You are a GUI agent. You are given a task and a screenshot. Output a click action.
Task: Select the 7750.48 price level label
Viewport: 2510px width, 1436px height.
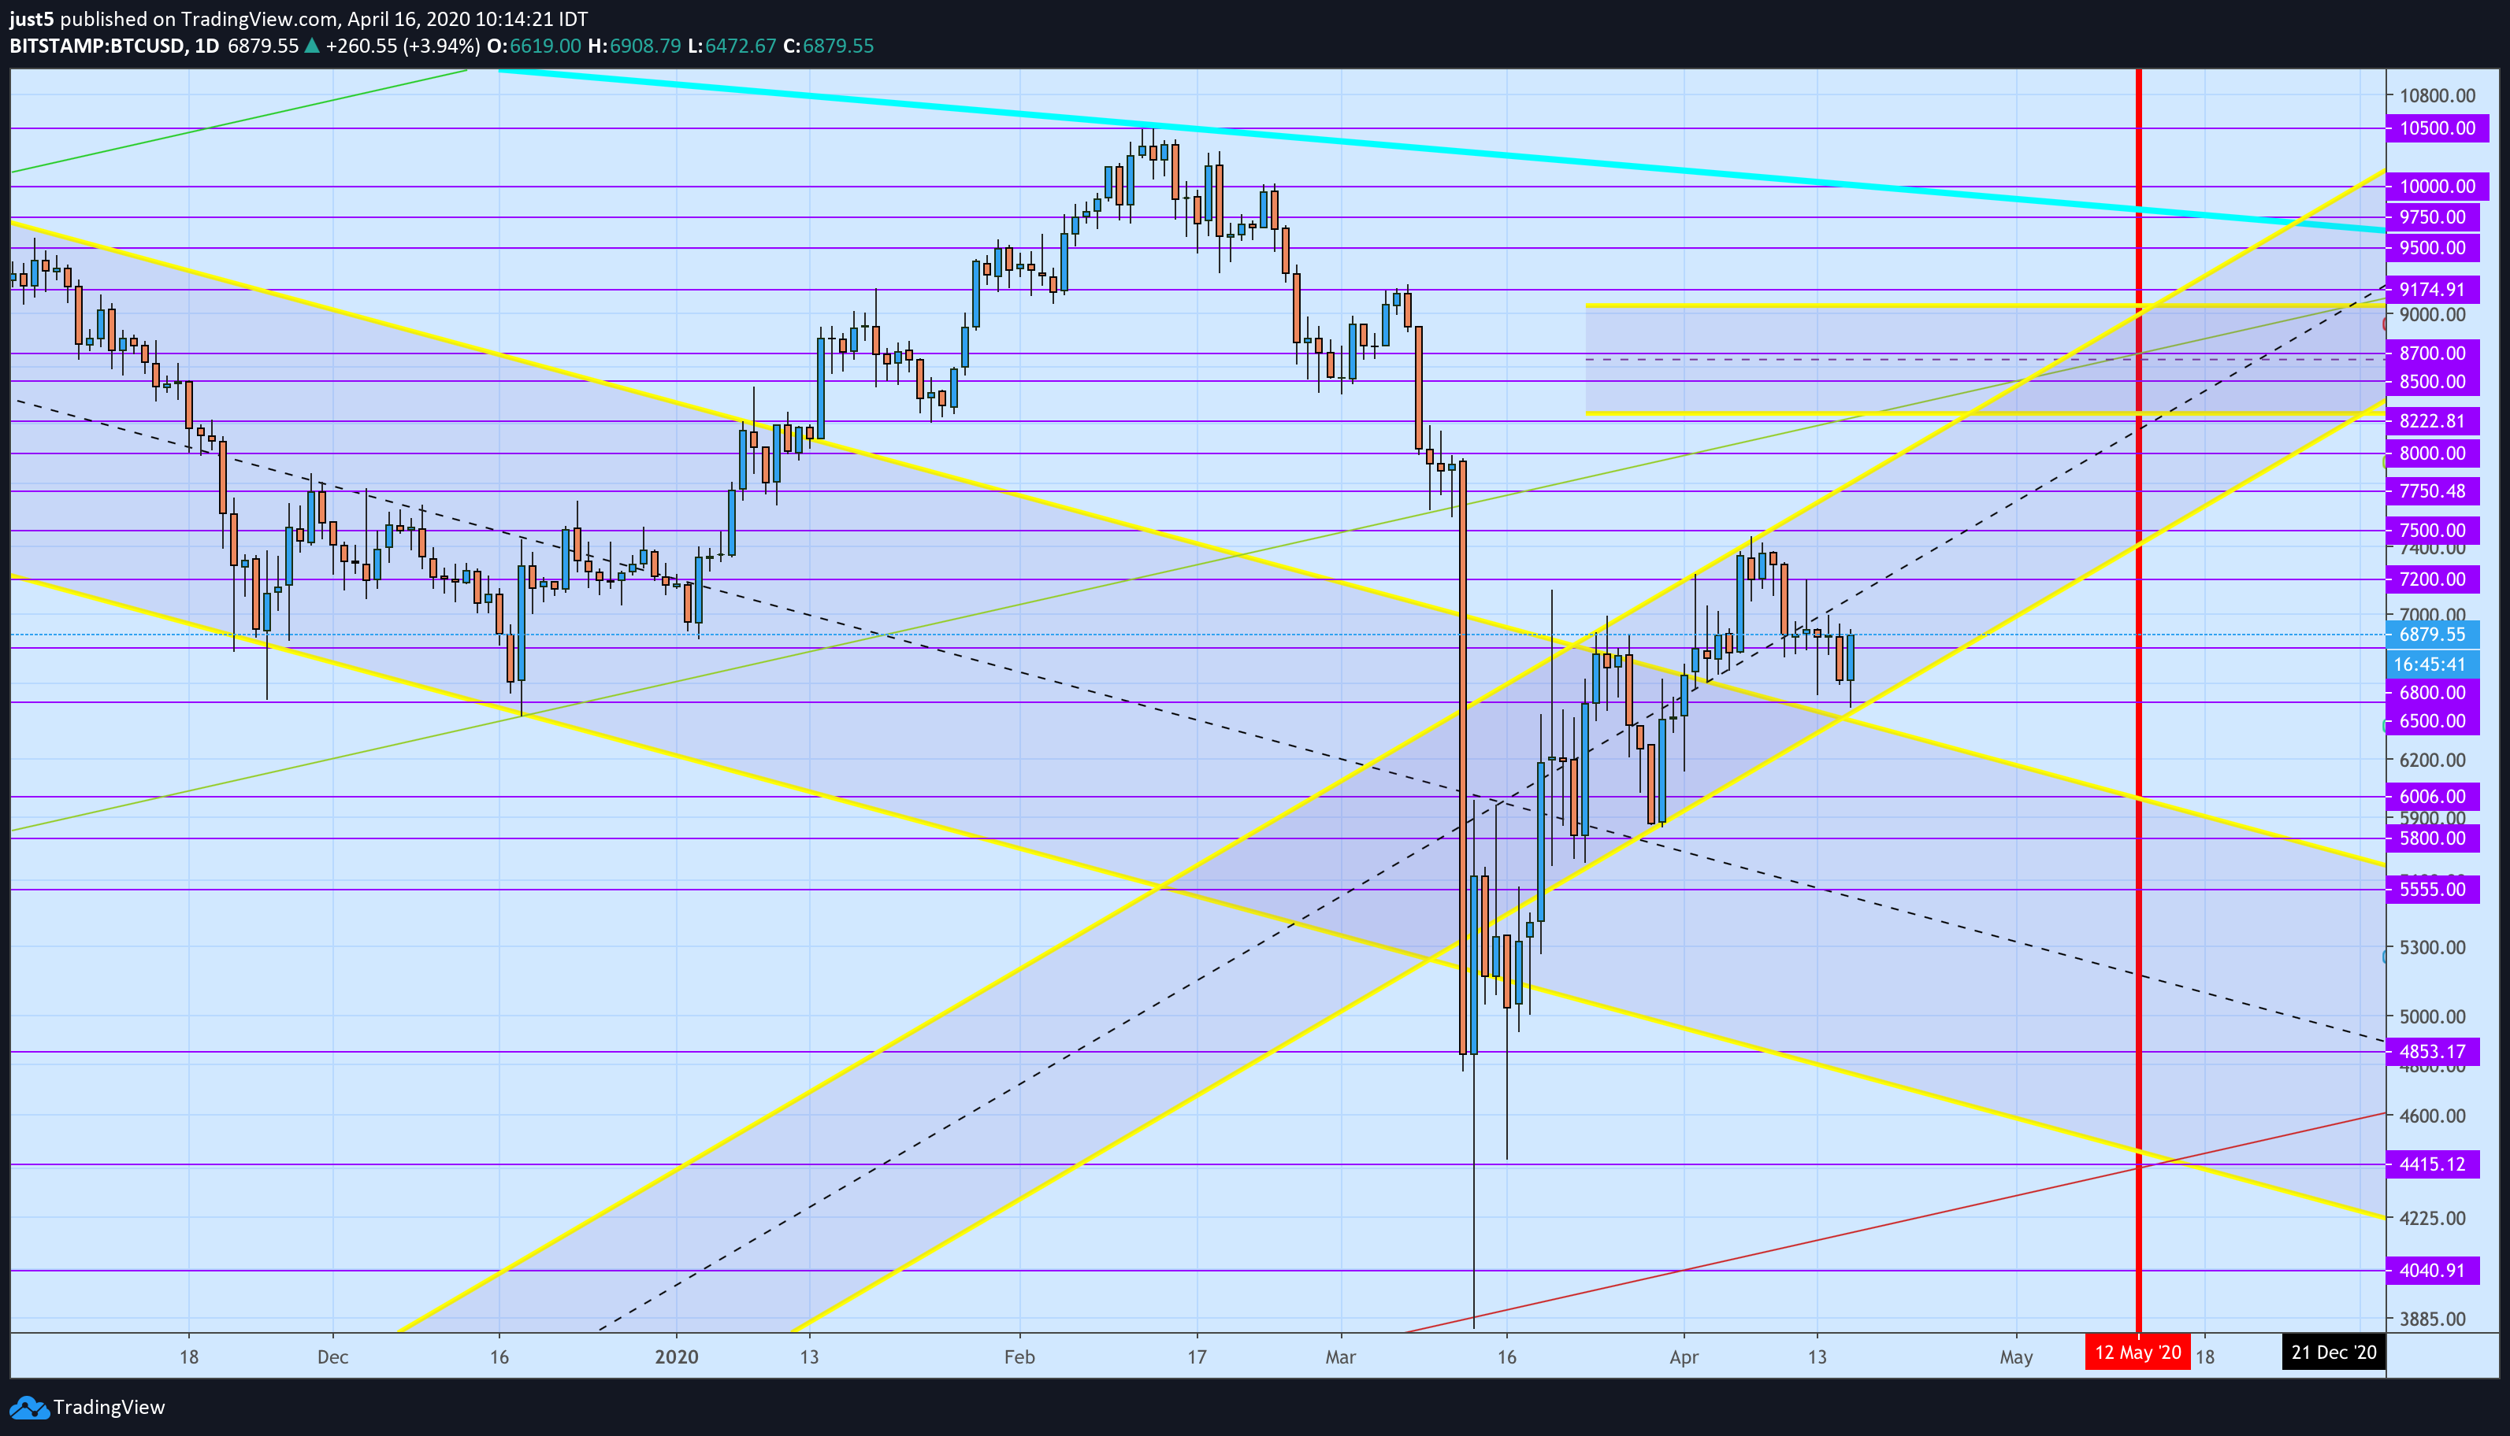(x=2432, y=491)
